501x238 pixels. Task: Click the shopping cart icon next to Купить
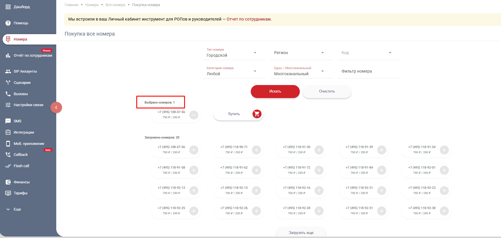[257, 114]
